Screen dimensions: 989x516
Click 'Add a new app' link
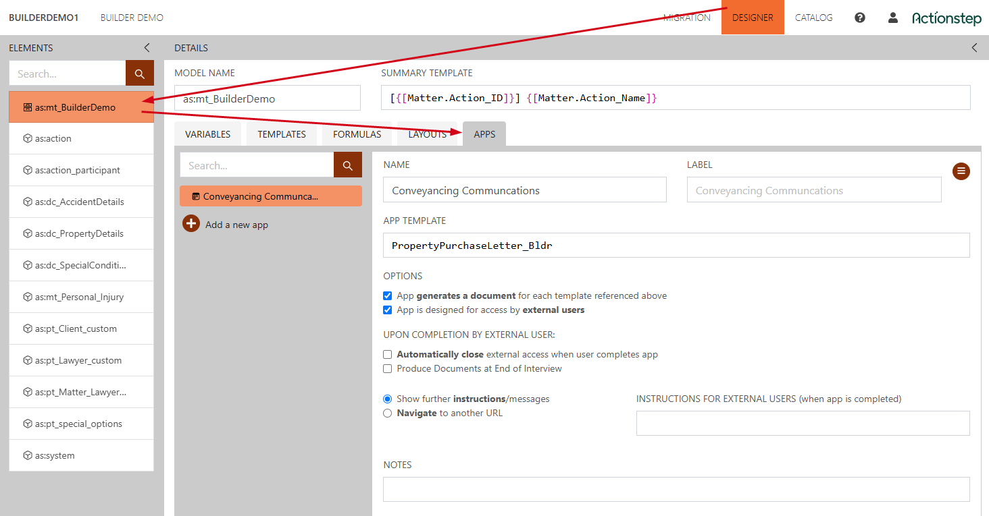point(236,225)
